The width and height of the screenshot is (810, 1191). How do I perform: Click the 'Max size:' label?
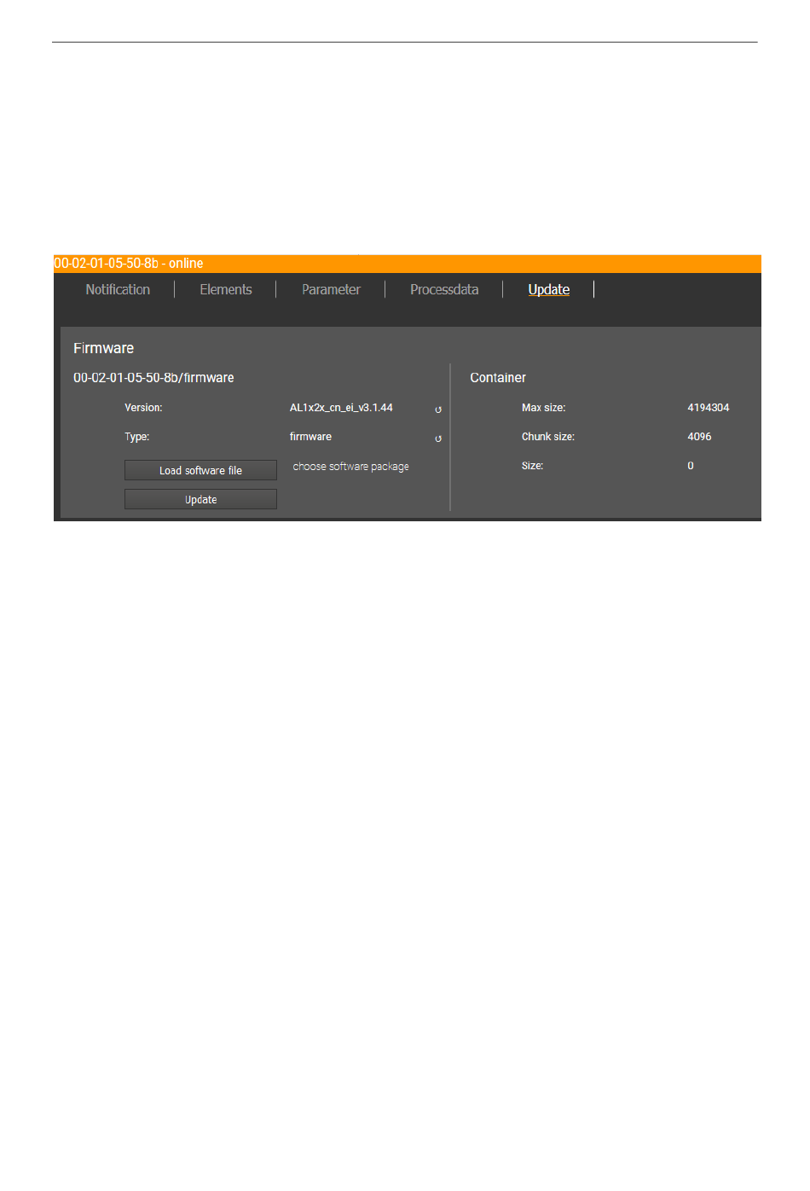coord(543,408)
